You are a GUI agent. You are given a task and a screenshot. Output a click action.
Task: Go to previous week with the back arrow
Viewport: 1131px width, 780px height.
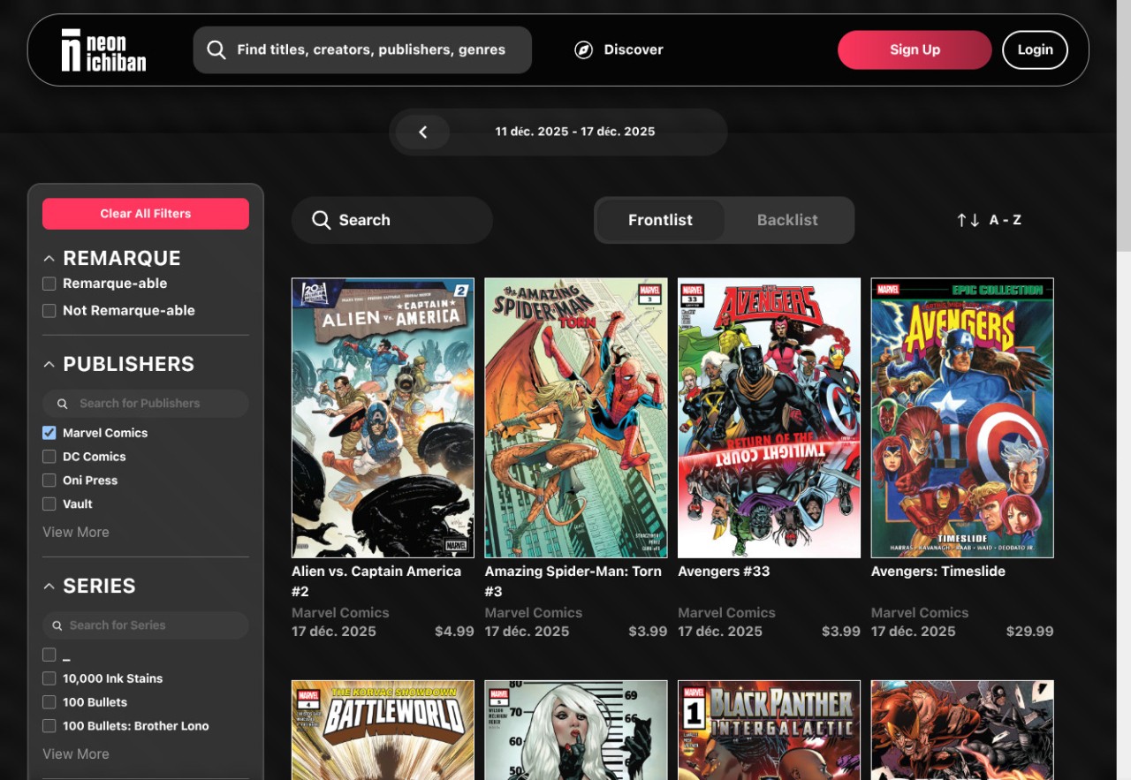(x=422, y=133)
